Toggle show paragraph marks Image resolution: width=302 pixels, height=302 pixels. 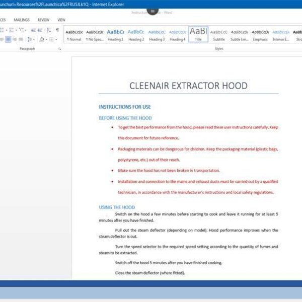pos(57,30)
